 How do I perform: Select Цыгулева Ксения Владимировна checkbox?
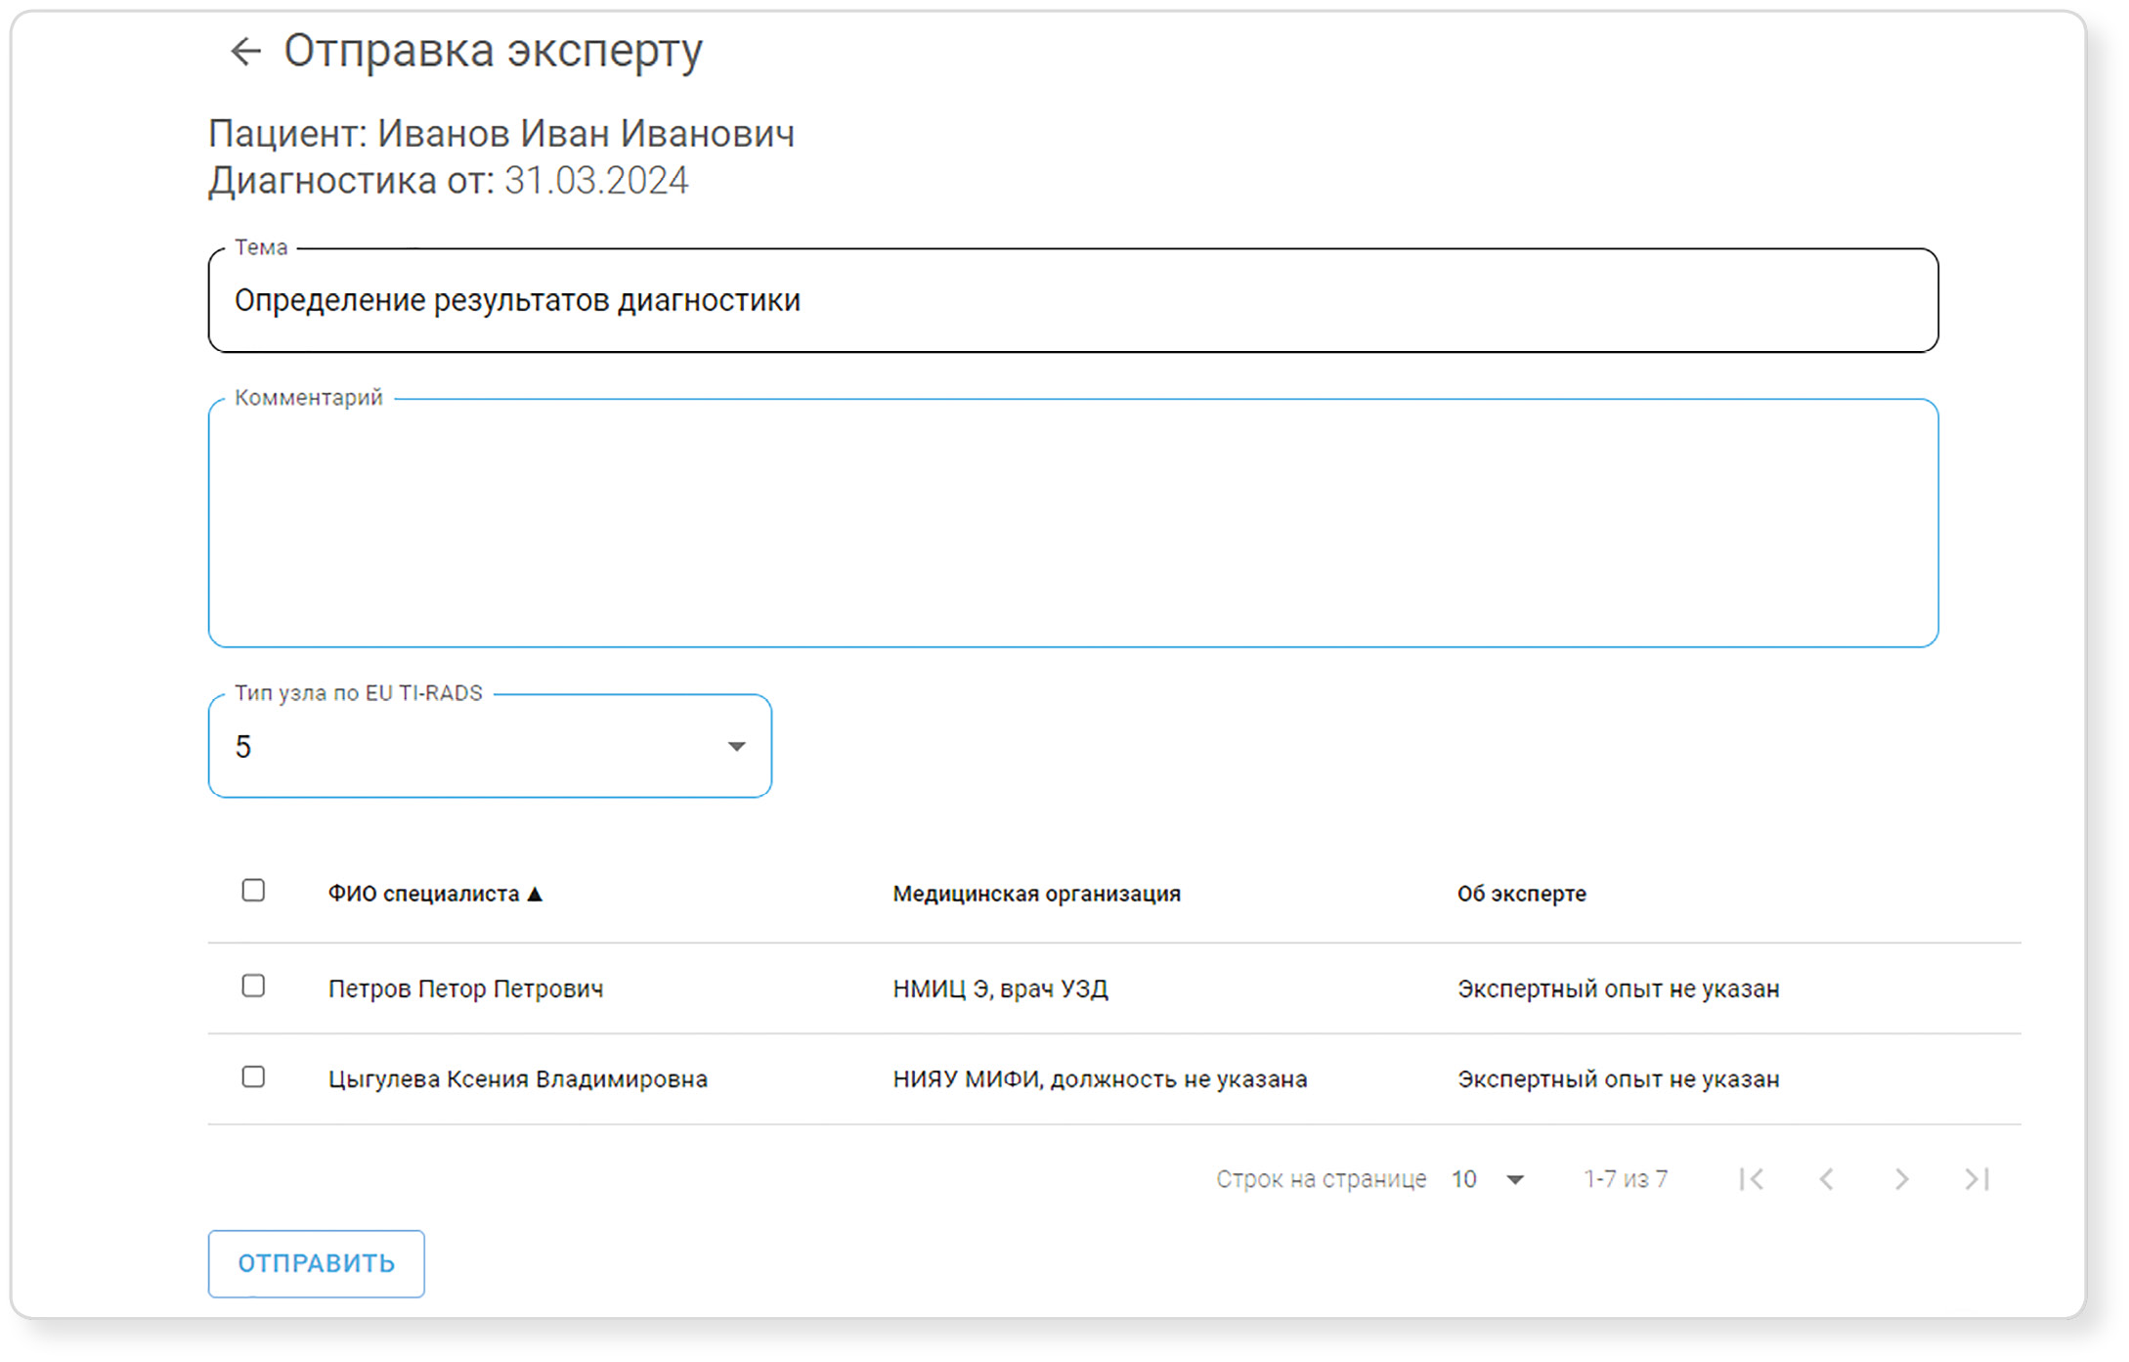pos(253,1076)
